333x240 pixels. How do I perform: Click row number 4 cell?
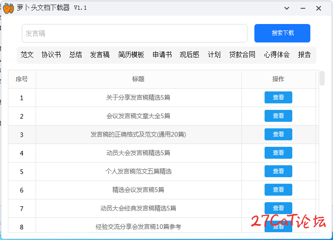(22, 153)
